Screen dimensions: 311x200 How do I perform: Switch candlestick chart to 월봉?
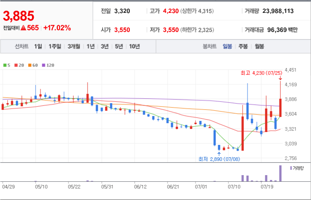259,47
